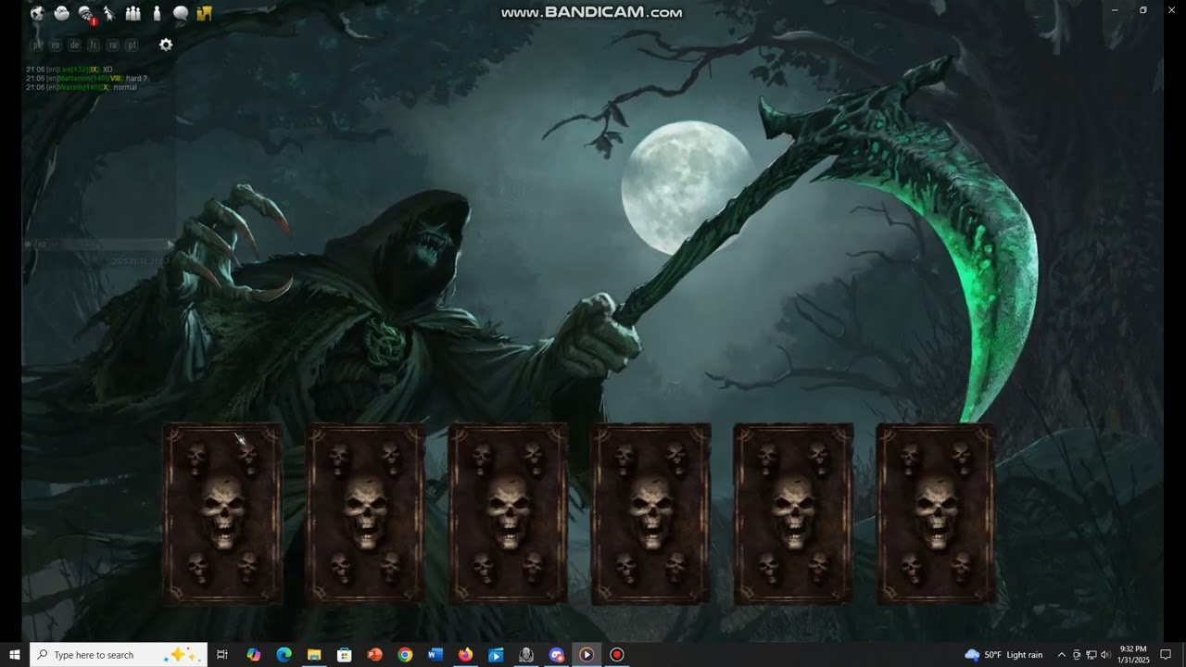Click the chat message "XD"
This screenshot has height=667, width=1186.
tap(107, 69)
